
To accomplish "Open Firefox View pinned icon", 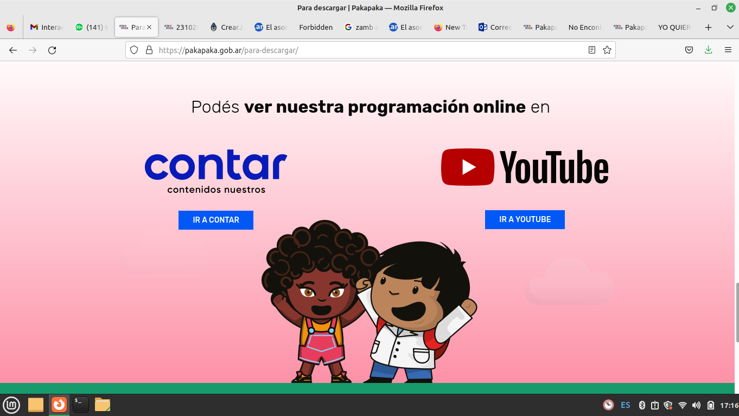I will (x=11, y=27).
